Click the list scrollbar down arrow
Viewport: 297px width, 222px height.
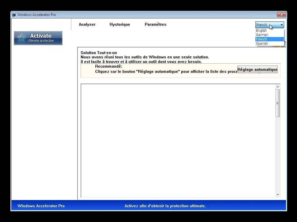tap(278, 195)
